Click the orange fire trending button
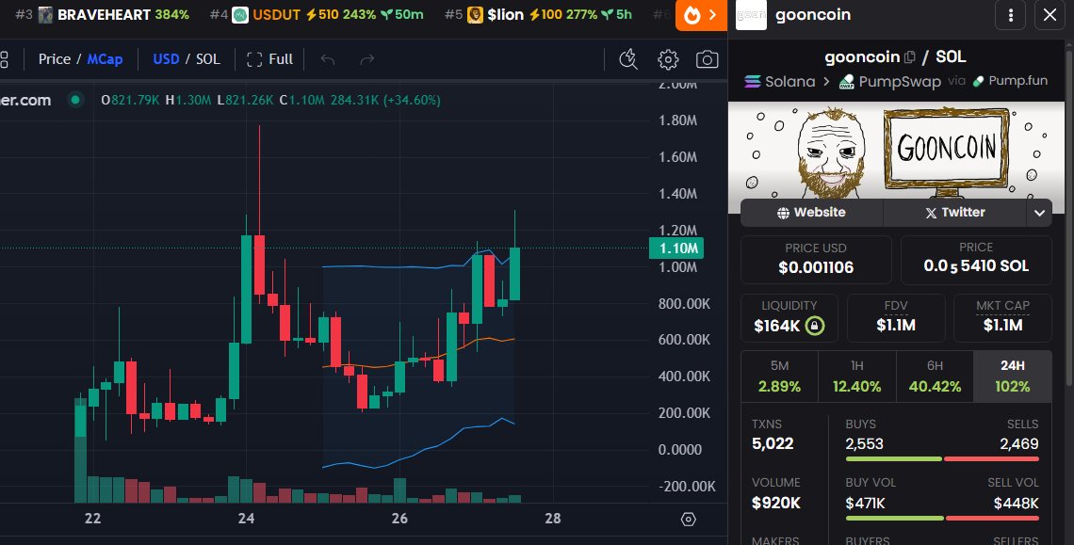The image size is (1074, 545). pos(701,15)
